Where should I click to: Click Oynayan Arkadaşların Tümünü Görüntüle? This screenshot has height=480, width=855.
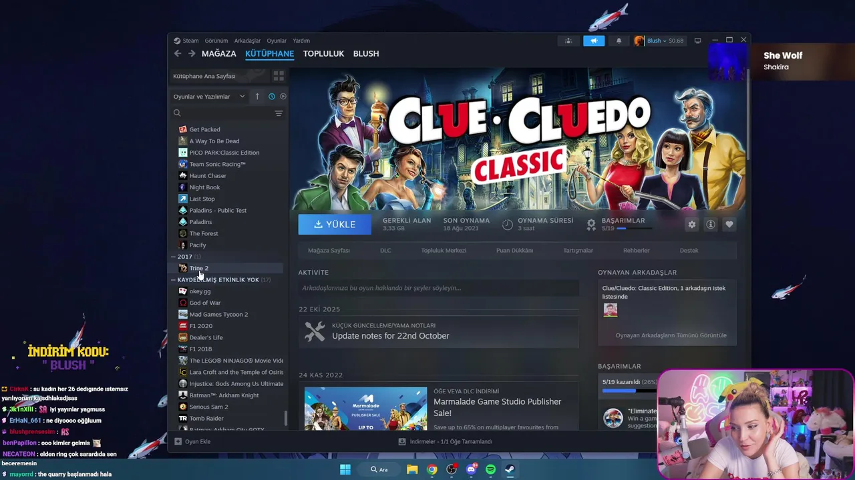pos(671,335)
